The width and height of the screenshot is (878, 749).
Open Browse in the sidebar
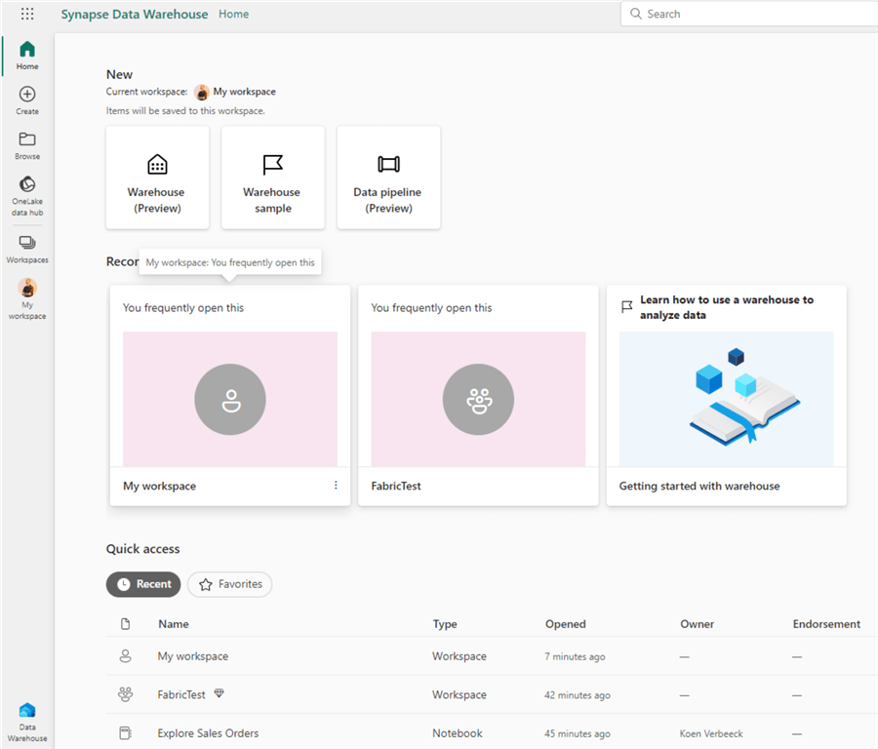click(27, 145)
